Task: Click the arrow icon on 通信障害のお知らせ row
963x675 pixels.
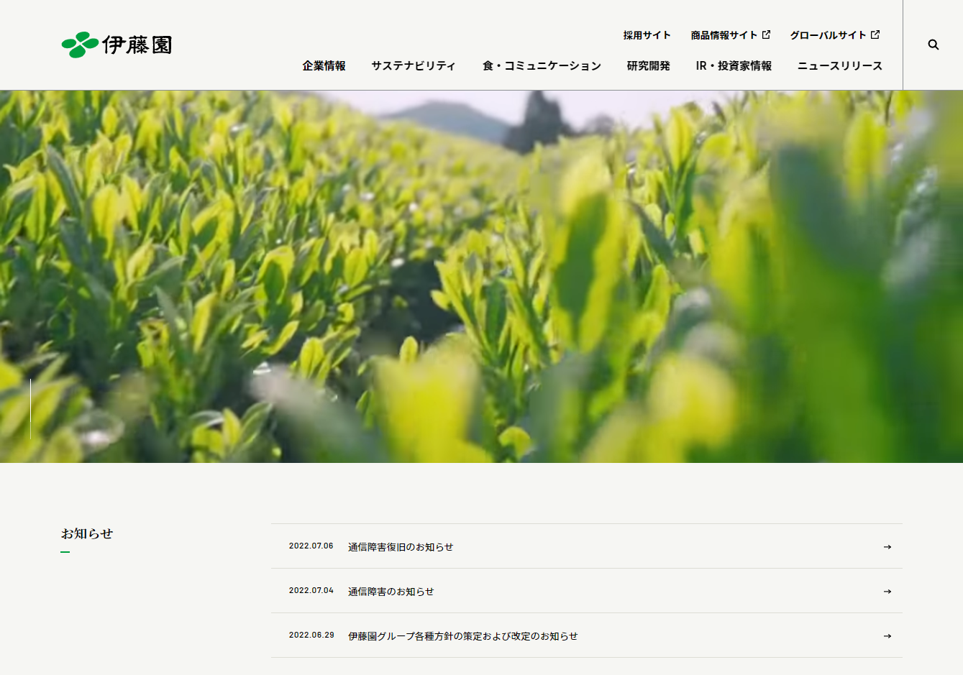Action: point(887,591)
